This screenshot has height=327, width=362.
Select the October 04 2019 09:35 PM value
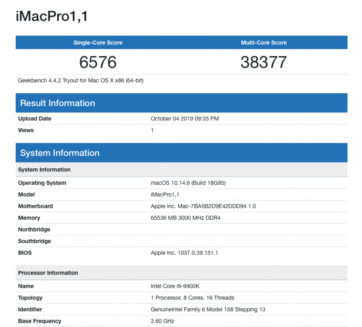click(184, 119)
